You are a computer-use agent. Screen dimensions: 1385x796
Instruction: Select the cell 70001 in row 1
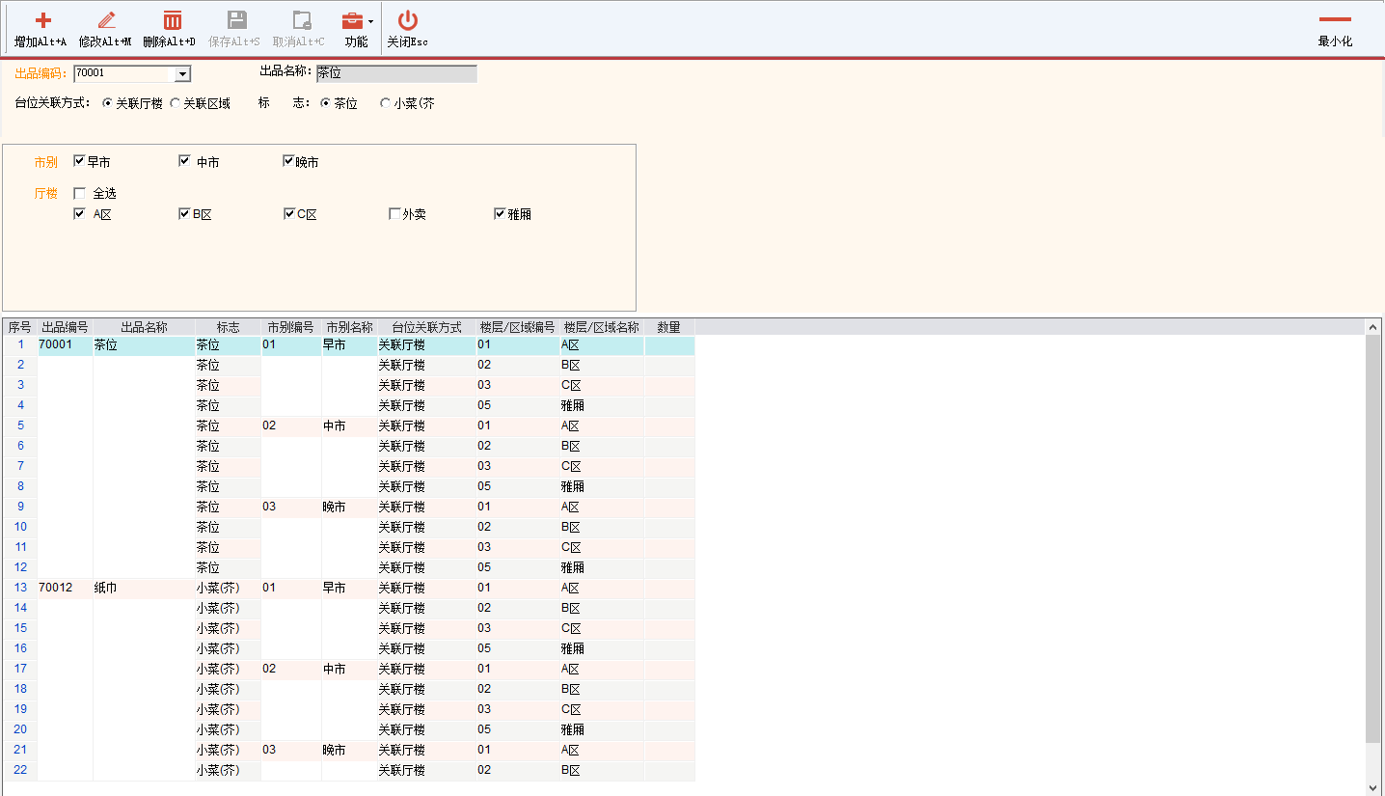click(x=65, y=344)
